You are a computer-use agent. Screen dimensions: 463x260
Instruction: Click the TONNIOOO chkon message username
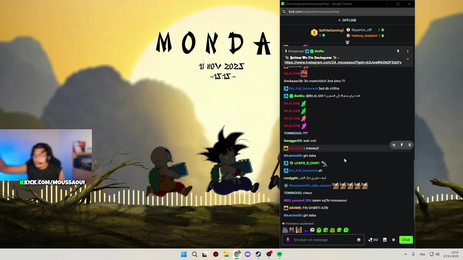[293, 193]
